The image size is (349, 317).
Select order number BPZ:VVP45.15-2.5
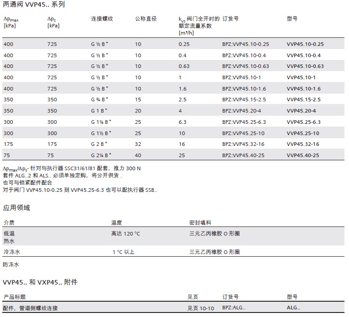click(244, 100)
